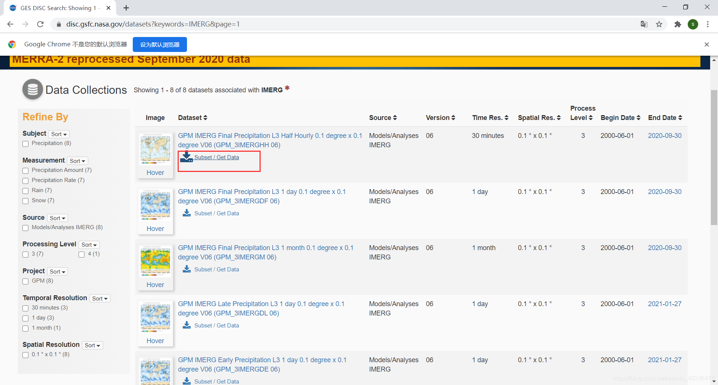Check the Snow (7) filter
The width and height of the screenshot is (718, 385).
[x=25, y=201]
